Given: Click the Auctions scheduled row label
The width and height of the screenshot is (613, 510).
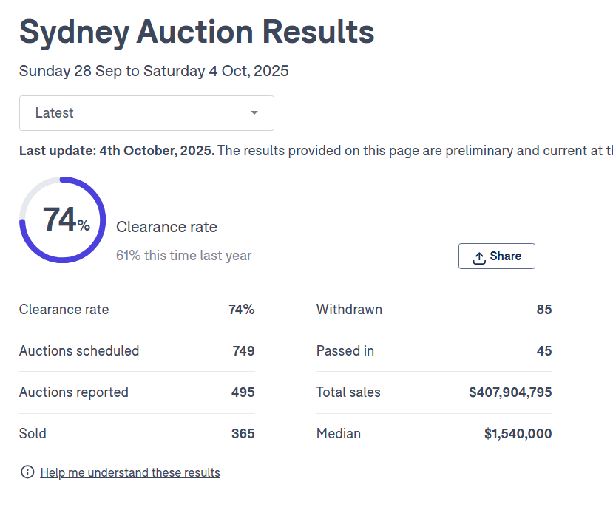Looking at the screenshot, I should click(79, 351).
